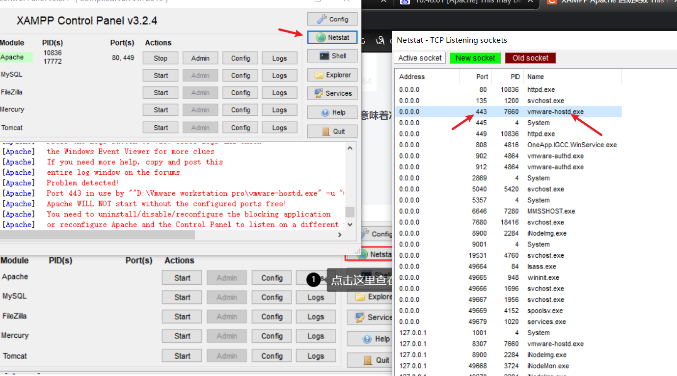Open Netstat globe button in XAMPP v3.2.4 panel
The width and height of the screenshot is (677, 376).
coord(332,37)
